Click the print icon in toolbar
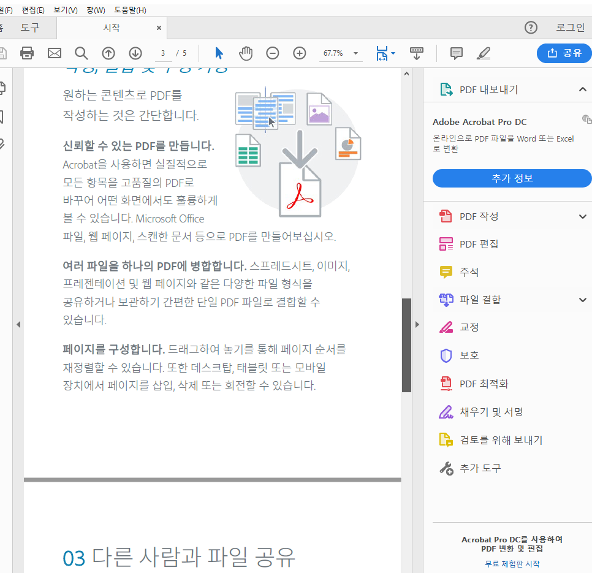This screenshot has height=573, width=592. (x=27, y=53)
